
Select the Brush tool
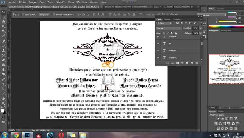tap(3, 46)
